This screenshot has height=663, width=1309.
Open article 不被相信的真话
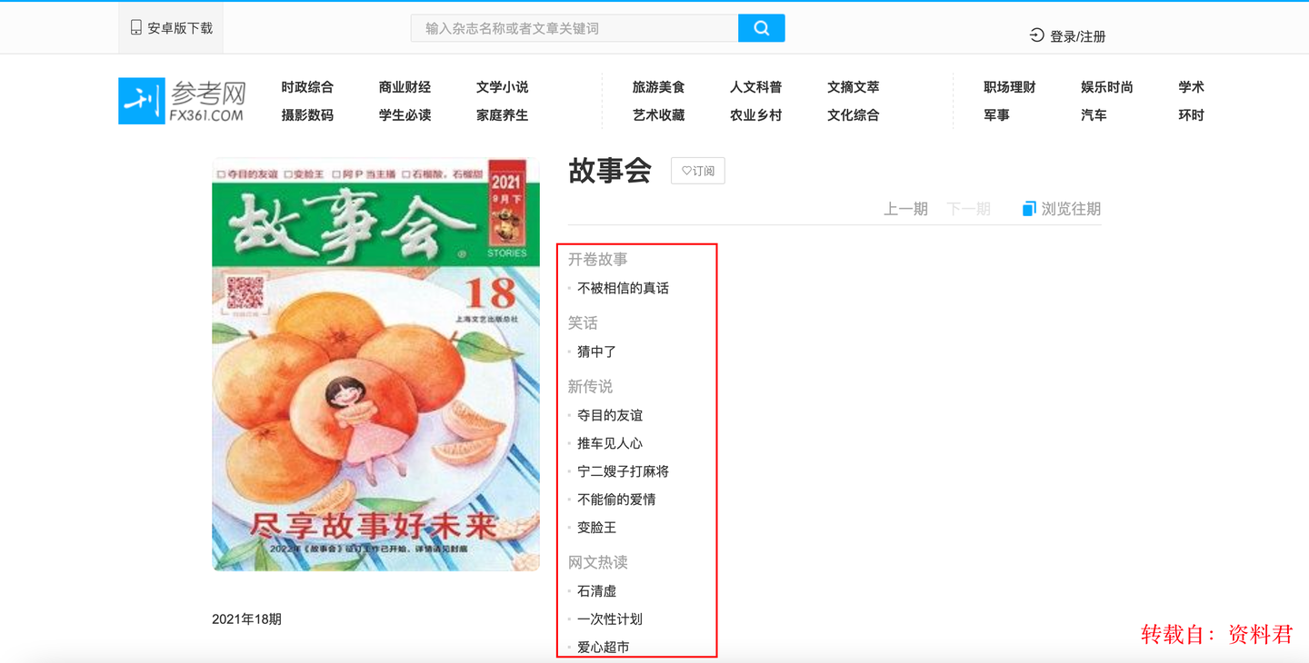click(623, 288)
